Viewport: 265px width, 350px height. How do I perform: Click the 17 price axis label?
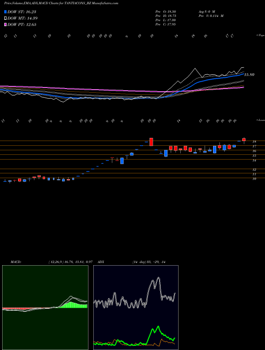pyautogui.click(x=254, y=146)
